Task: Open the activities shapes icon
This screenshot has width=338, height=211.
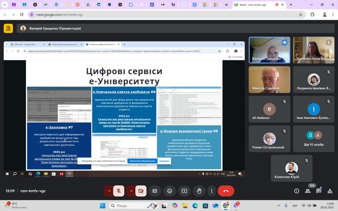Action: [330, 191]
